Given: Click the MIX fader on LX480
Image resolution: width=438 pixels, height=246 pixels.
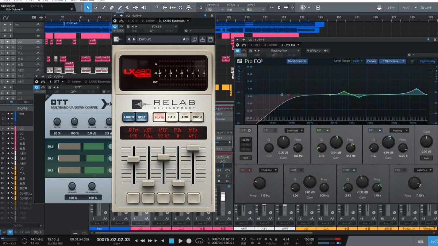Looking at the screenshot, I should pos(193,147).
